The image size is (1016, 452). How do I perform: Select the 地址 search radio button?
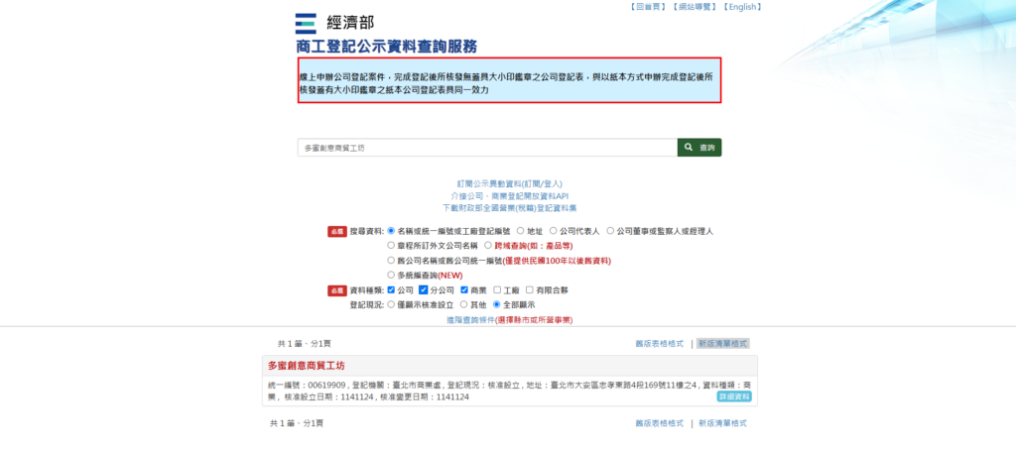(x=520, y=231)
